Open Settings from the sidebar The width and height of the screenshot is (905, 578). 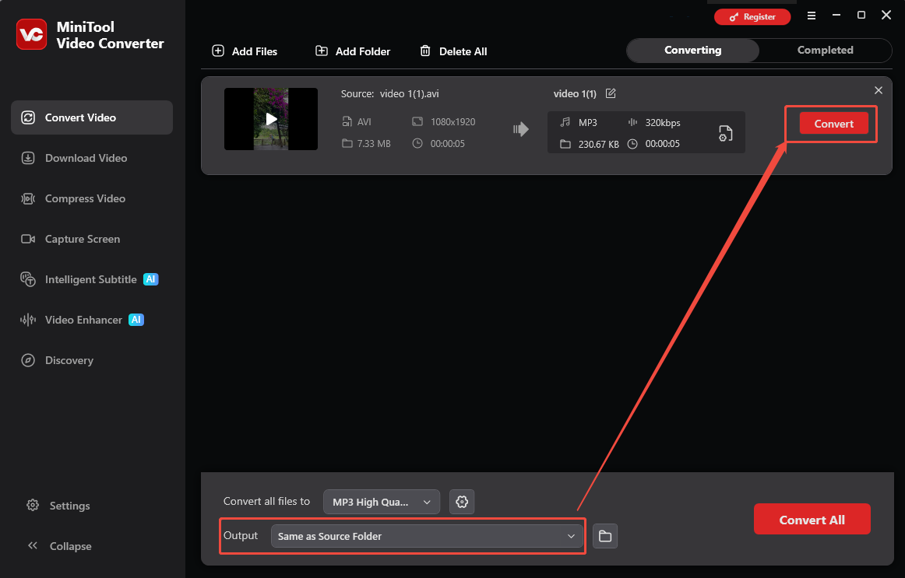[x=58, y=506]
